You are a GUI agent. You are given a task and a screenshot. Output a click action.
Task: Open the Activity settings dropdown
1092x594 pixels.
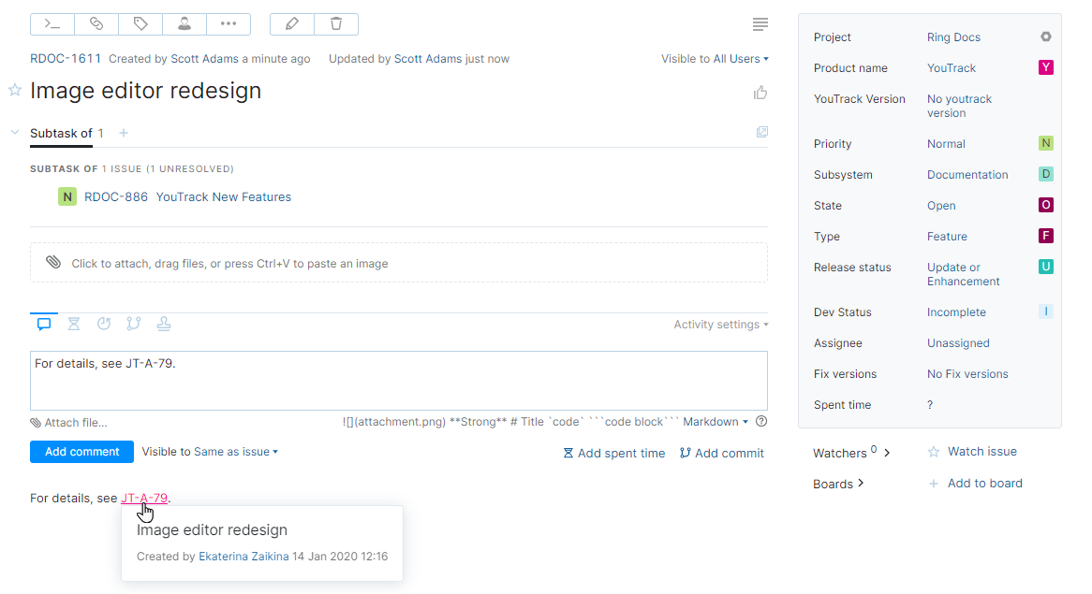[717, 324]
